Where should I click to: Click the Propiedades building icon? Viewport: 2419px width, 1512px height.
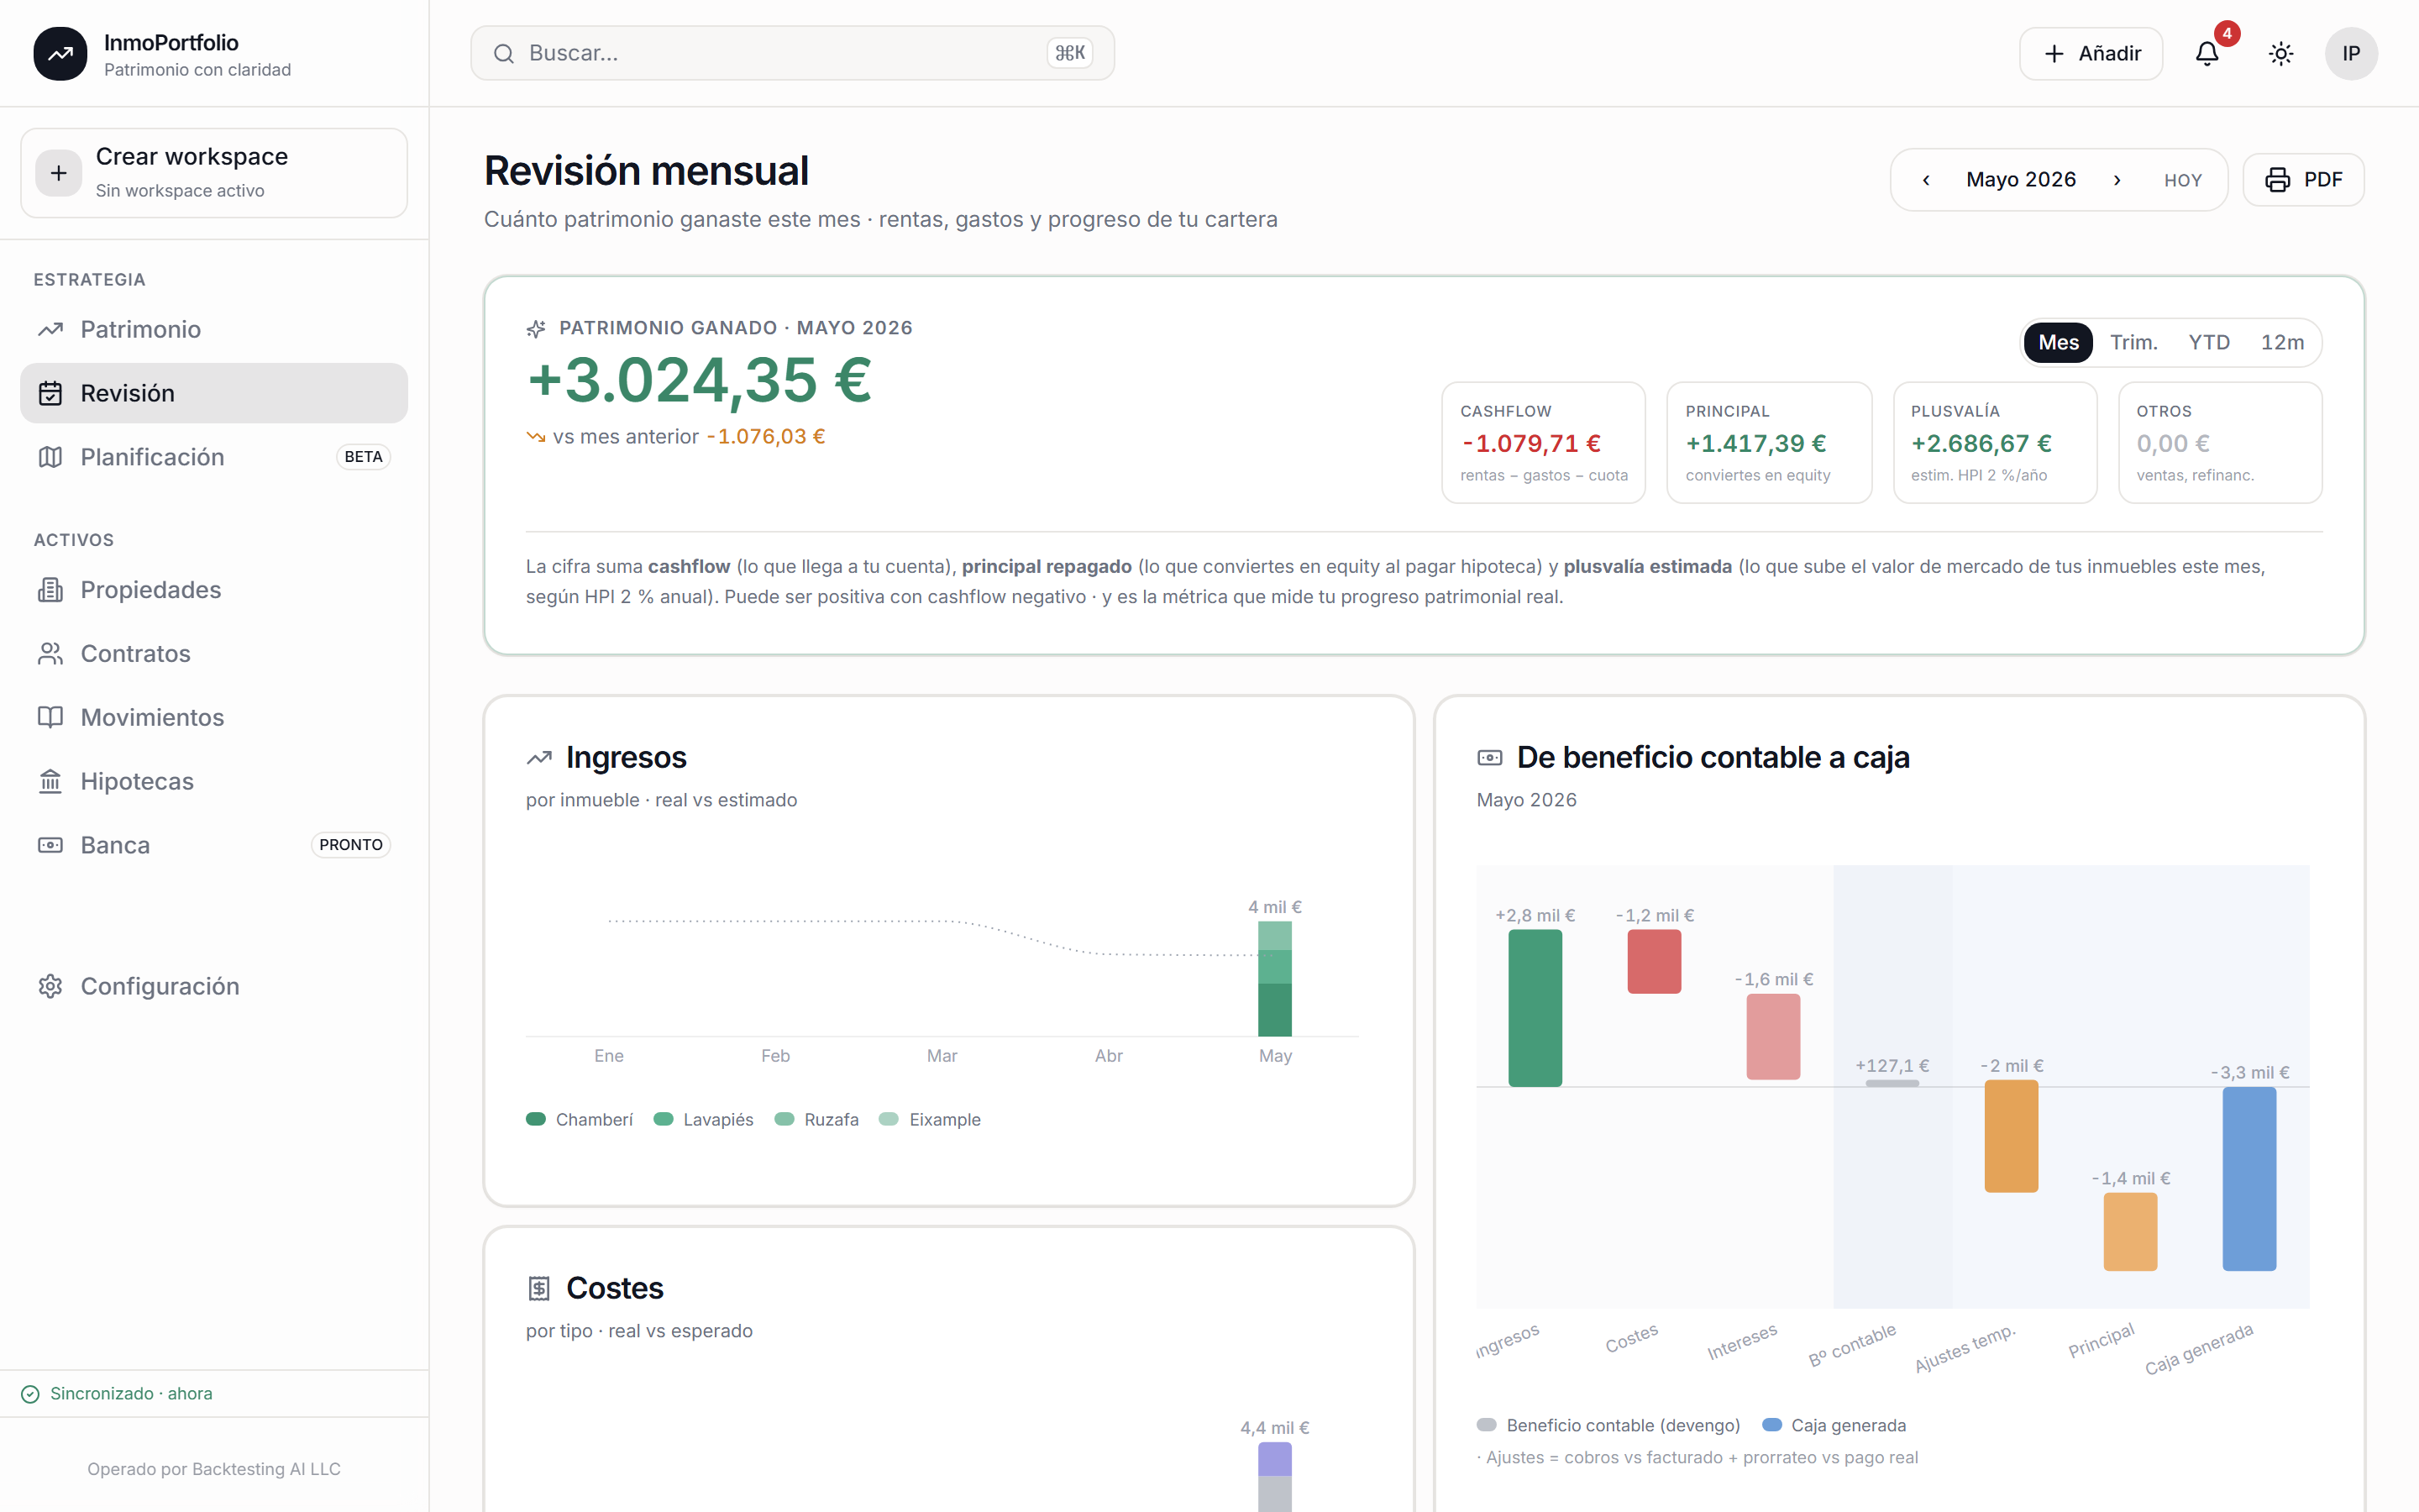[x=50, y=590]
